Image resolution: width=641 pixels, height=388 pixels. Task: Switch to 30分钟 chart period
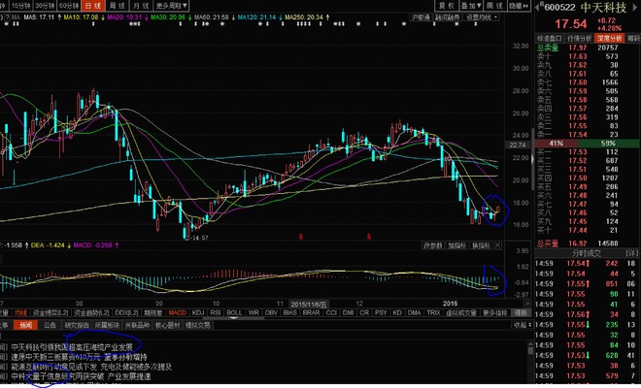[45, 5]
